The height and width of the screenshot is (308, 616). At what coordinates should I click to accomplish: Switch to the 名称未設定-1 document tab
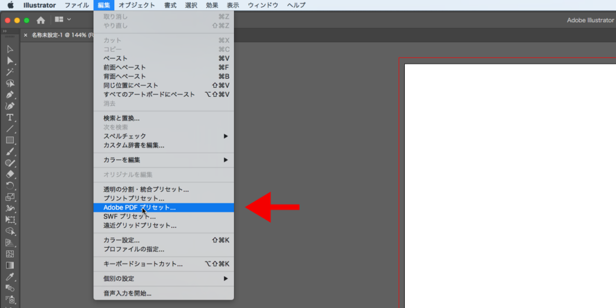62,35
